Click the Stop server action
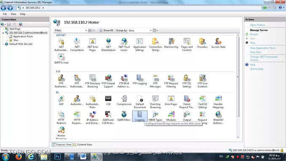This screenshot has width=286, height=161. [x=252, y=43]
